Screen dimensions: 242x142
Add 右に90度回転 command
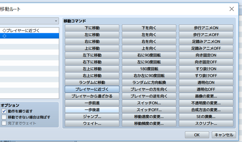tap(149, 55)
